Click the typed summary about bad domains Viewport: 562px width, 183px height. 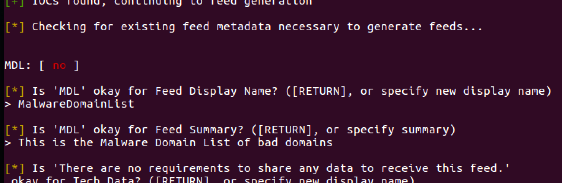pos(175,142)
